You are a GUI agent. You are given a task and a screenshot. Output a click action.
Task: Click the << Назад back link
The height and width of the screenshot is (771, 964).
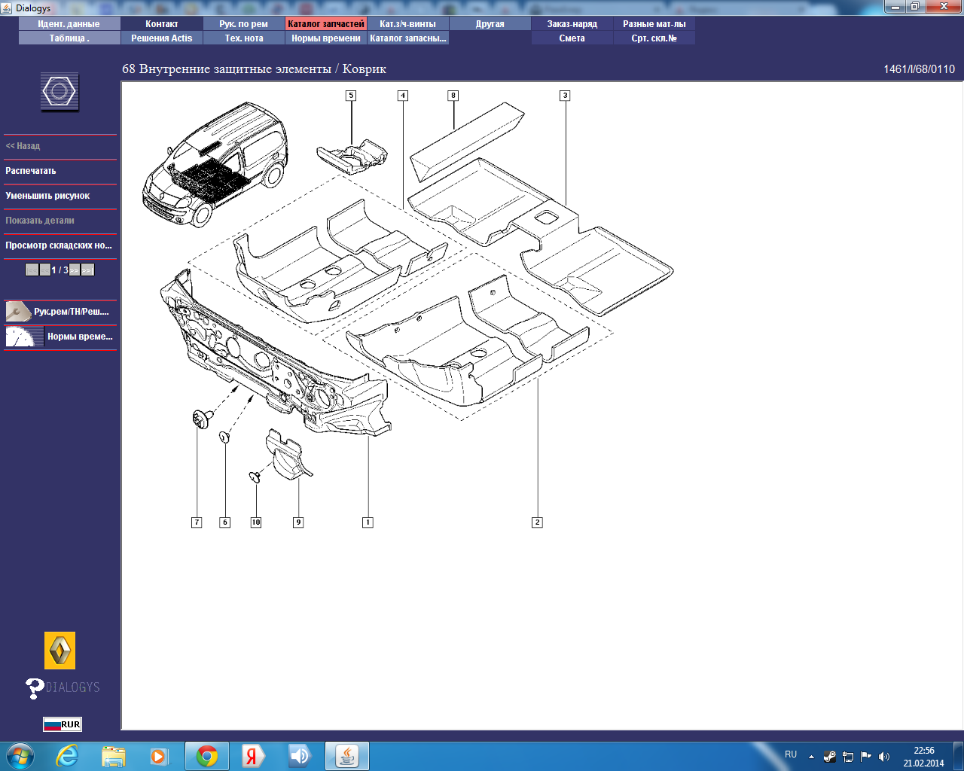[x=23, y=146]
